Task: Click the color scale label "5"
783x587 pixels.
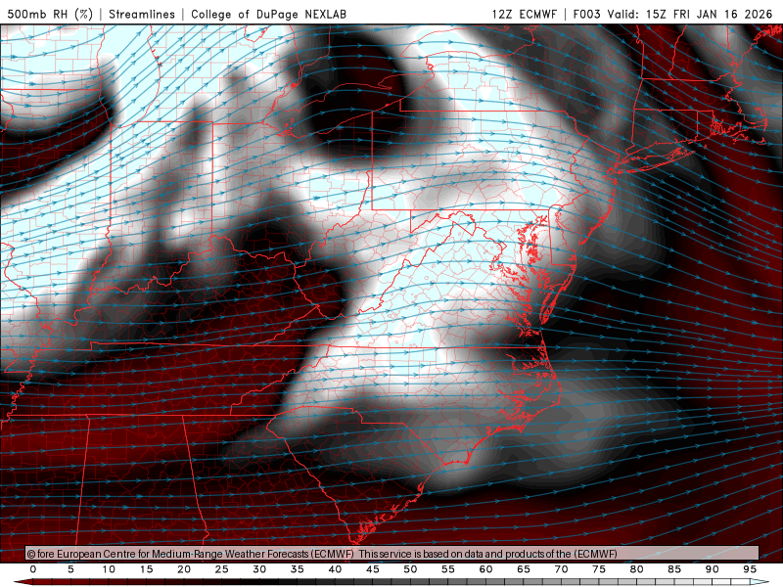Action: 70,569
